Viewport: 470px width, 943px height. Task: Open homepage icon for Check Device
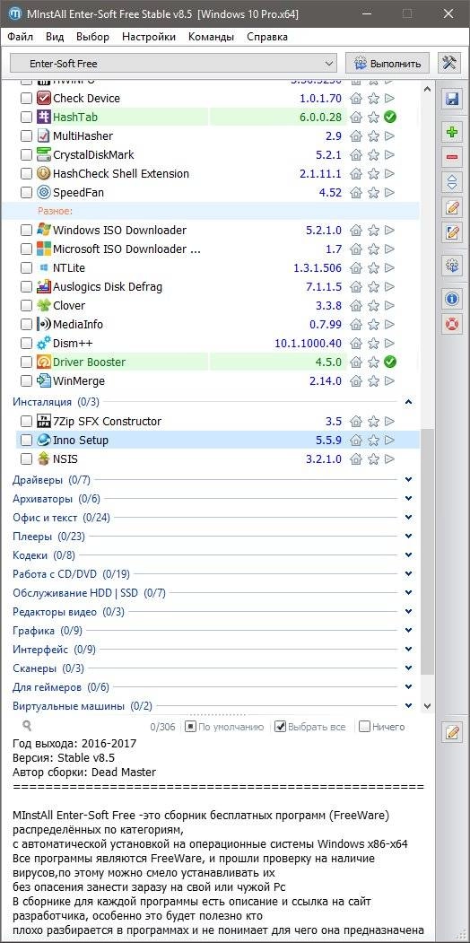[x=356, y=98]
